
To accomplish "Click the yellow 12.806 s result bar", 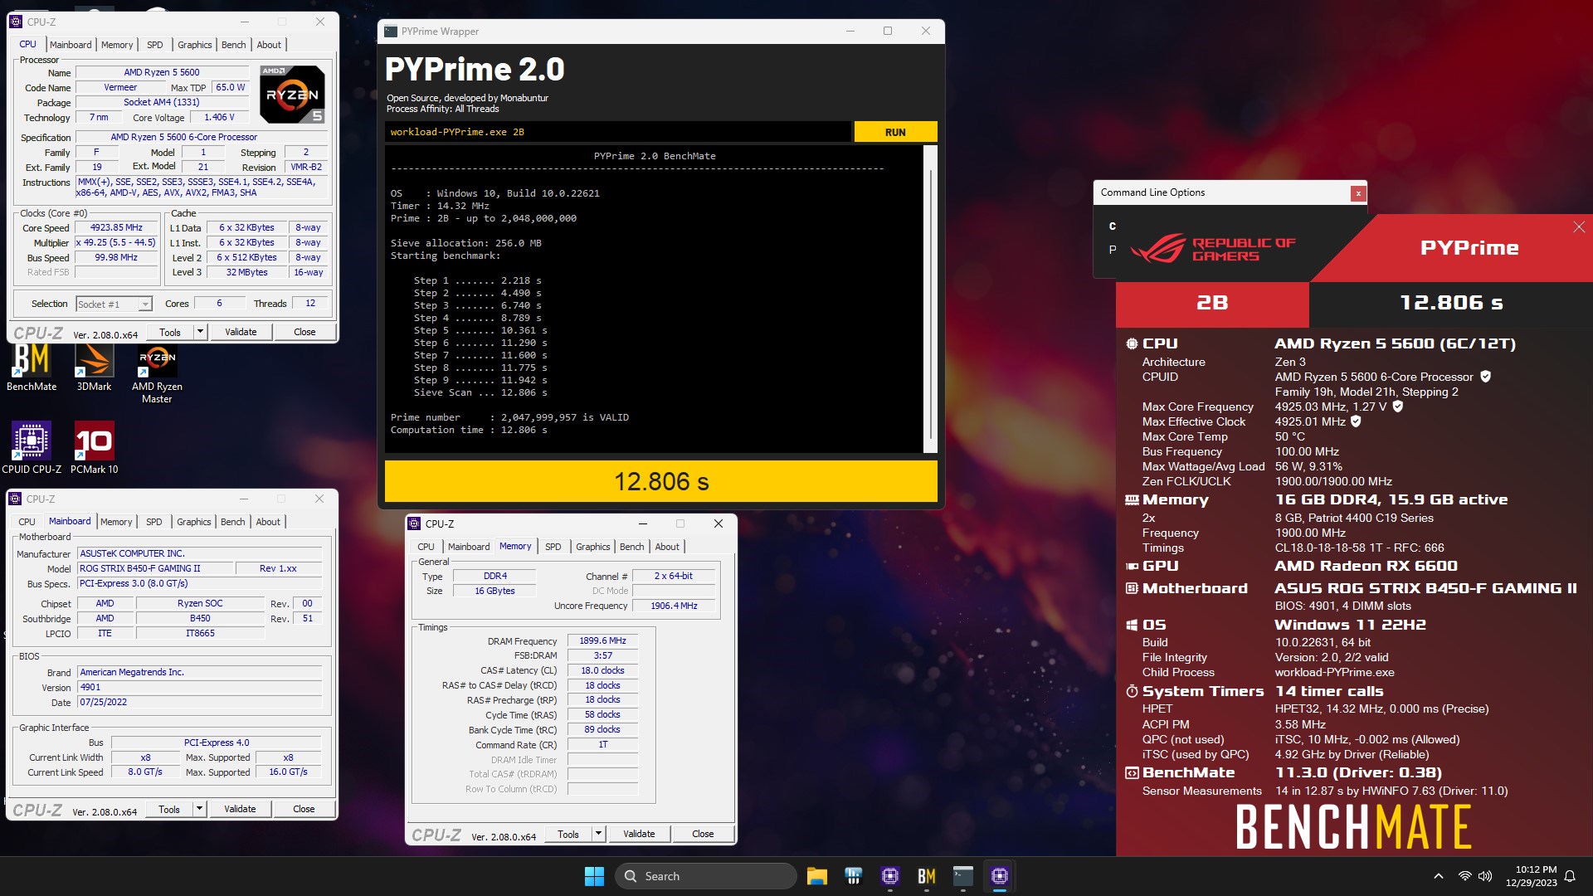I will pos(661,481).
